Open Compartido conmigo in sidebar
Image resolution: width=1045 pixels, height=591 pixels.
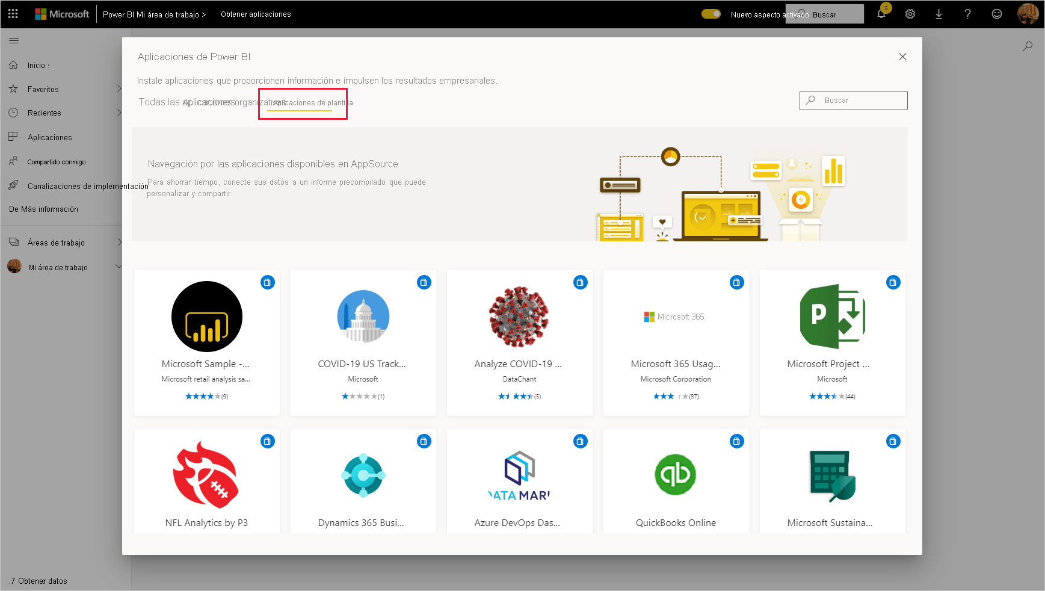click(56, 162)
